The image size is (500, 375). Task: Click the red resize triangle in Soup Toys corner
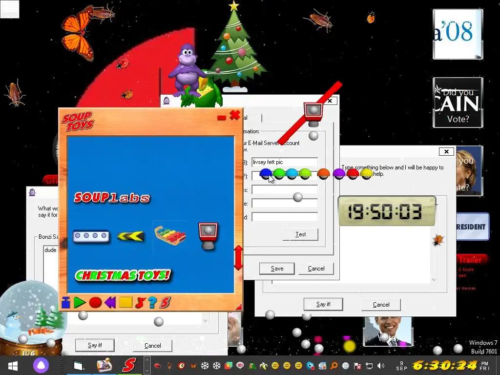point(238,307)
